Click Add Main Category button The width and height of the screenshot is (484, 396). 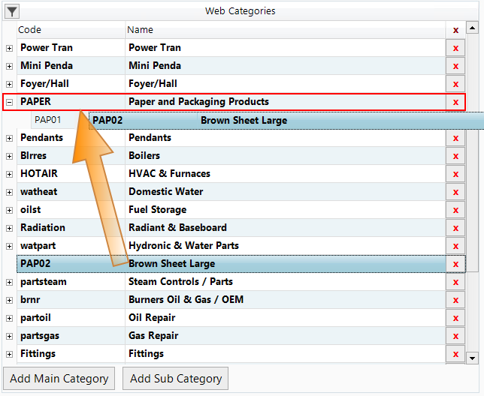(x=59, y=378)
